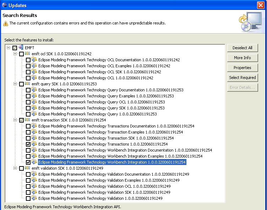Check the Validation 1.0.0.I200601191249 checkbox
This screenshot has width=267, height=210.
28,198
